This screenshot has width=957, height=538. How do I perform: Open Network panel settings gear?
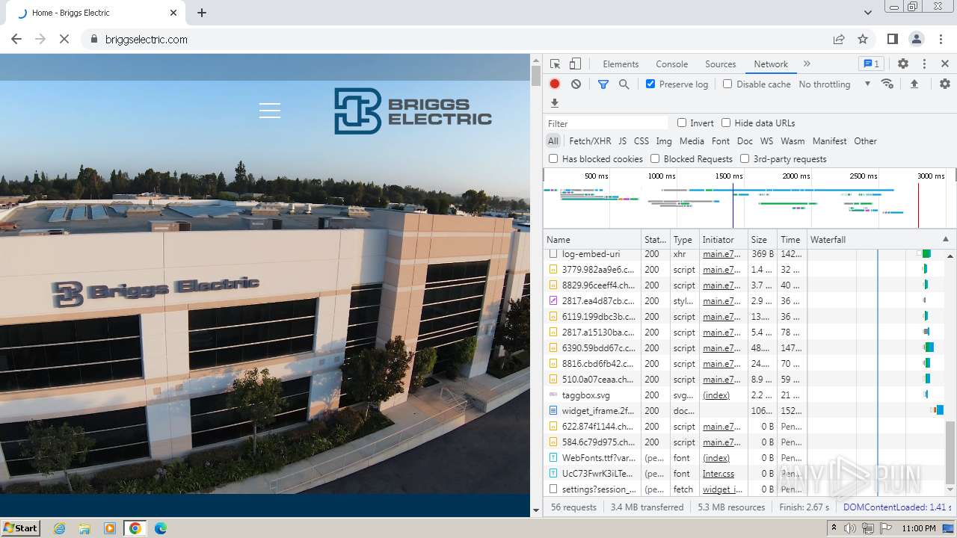click(x=945, y=84)
